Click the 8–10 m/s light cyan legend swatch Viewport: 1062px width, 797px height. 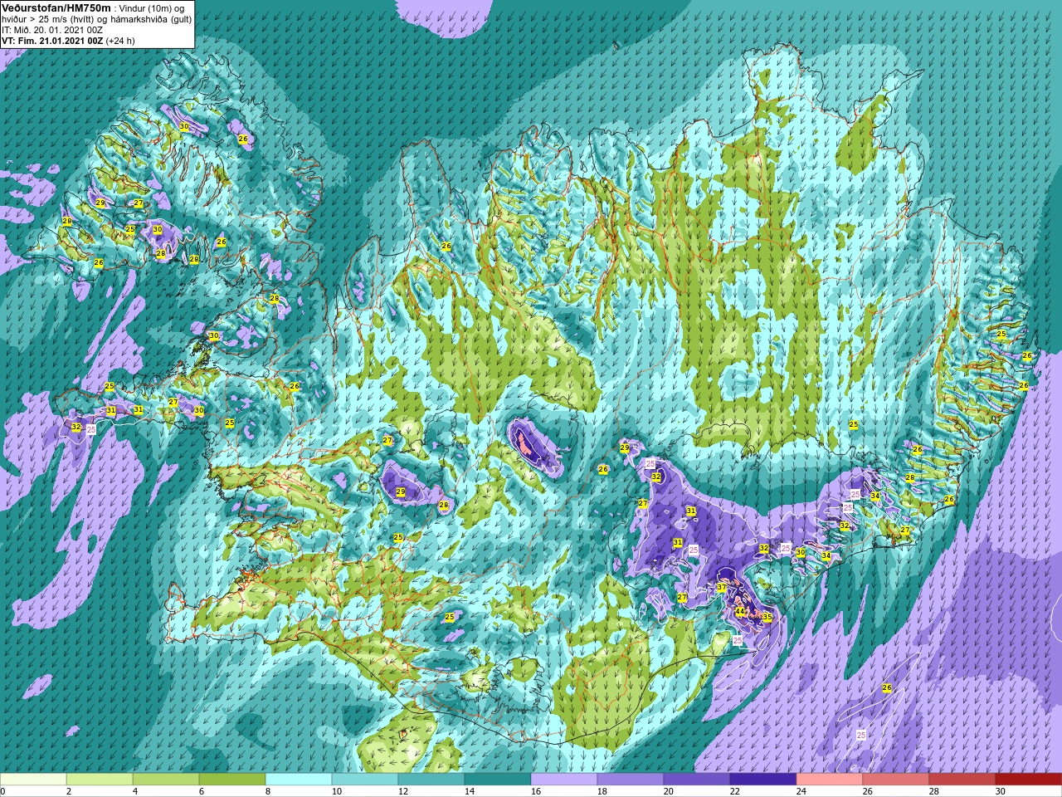click(299, 780)
